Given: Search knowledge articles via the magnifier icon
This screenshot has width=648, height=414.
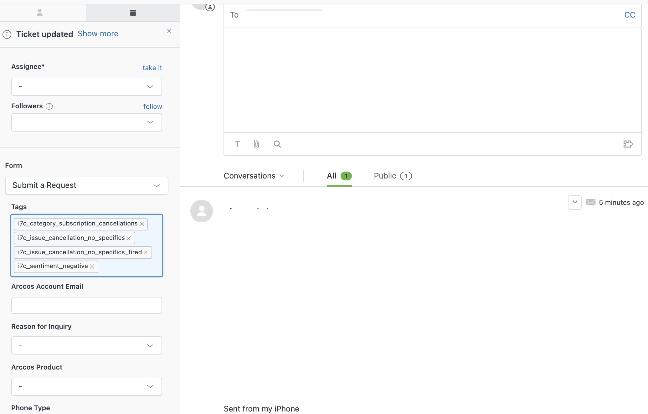Looking at the screenshot, I should tap(277, 144).
